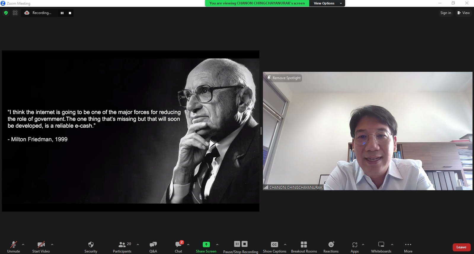Remove Spotlight from the speaker video

point(284,78)
